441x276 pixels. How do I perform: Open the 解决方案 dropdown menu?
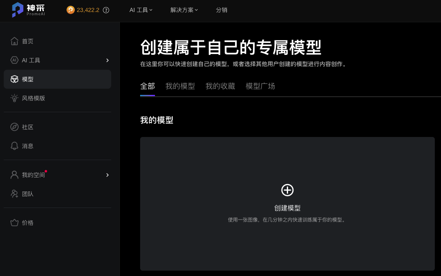[x=184, y=10]
